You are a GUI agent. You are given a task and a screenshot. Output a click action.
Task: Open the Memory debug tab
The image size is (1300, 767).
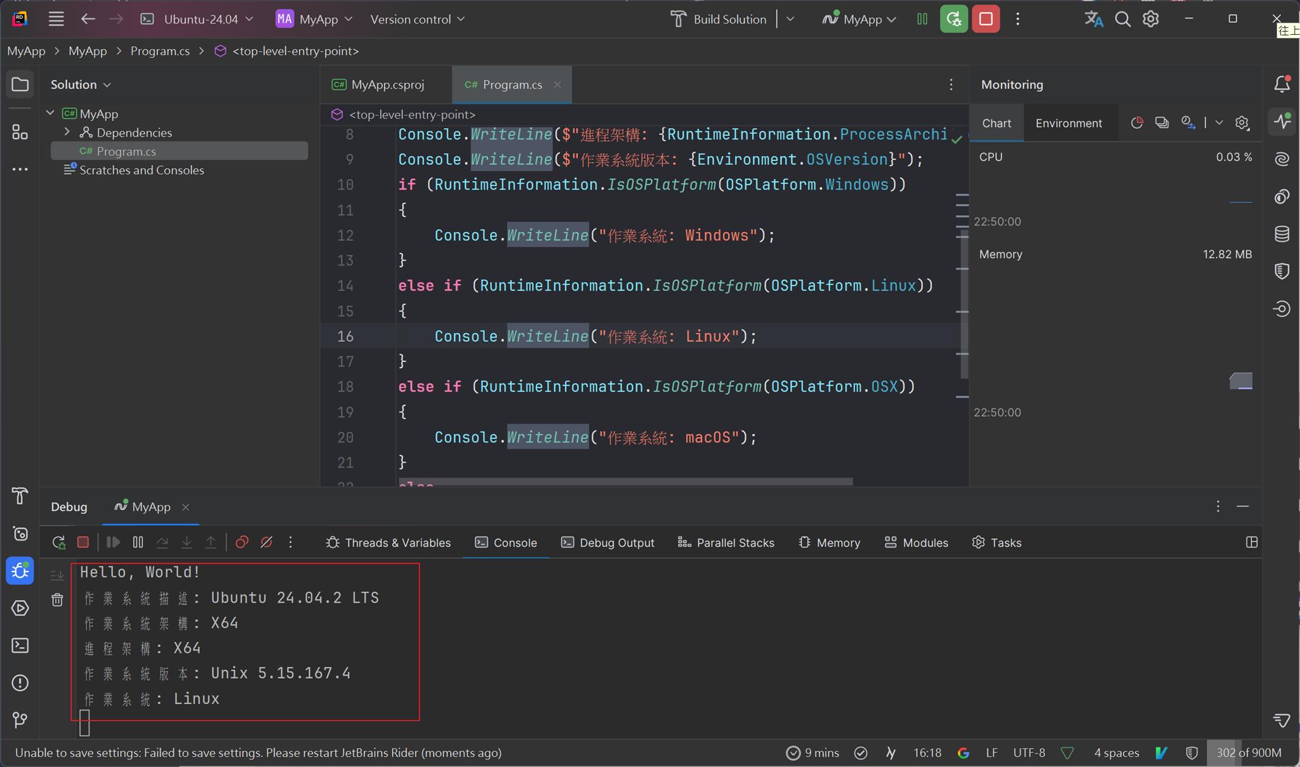(829, 542)
